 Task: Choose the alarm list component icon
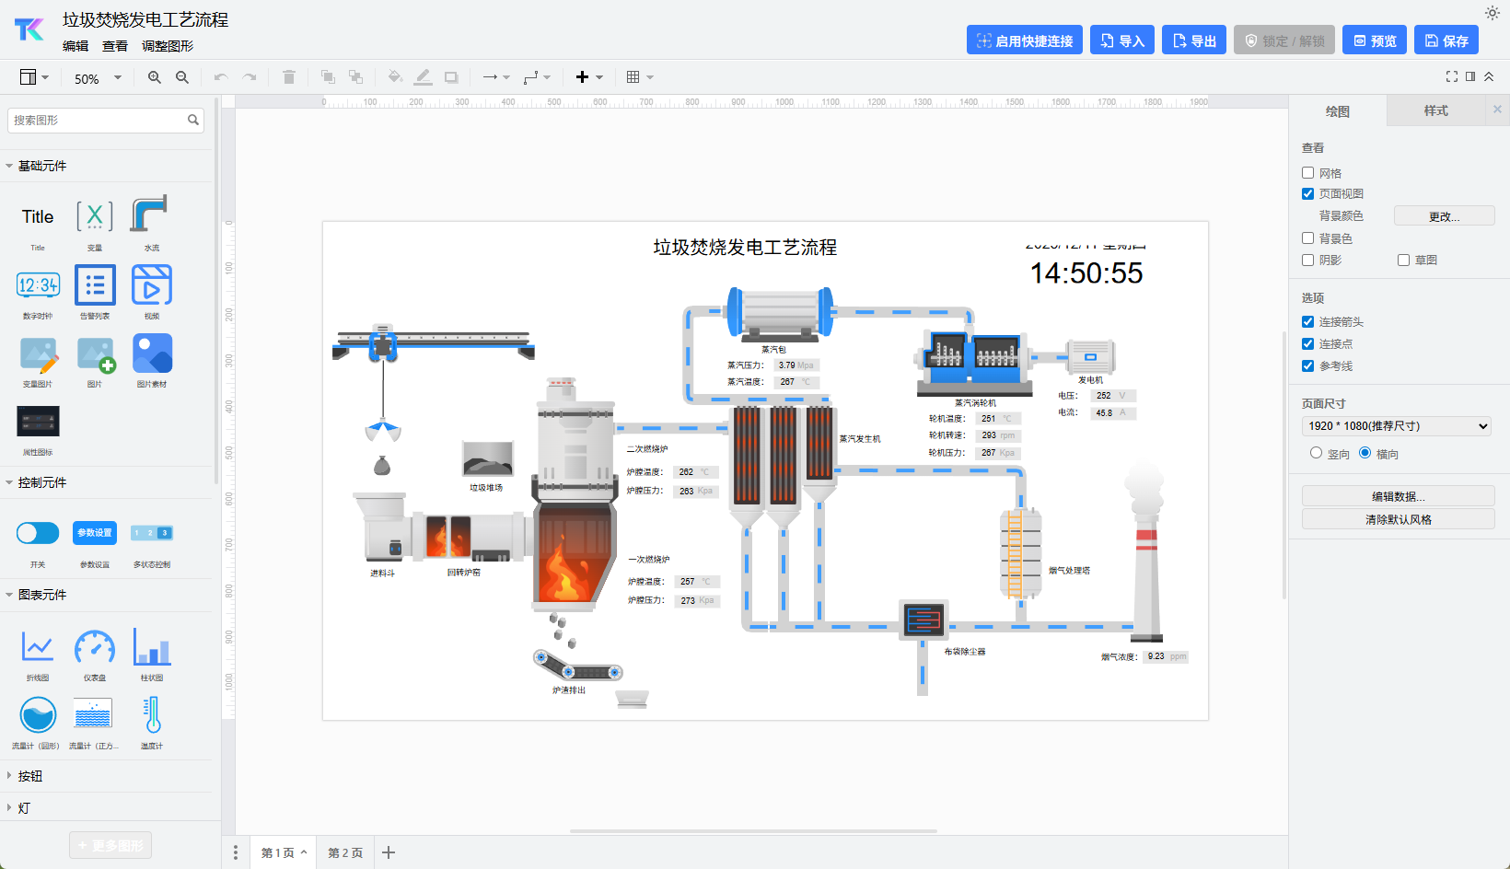95,285
